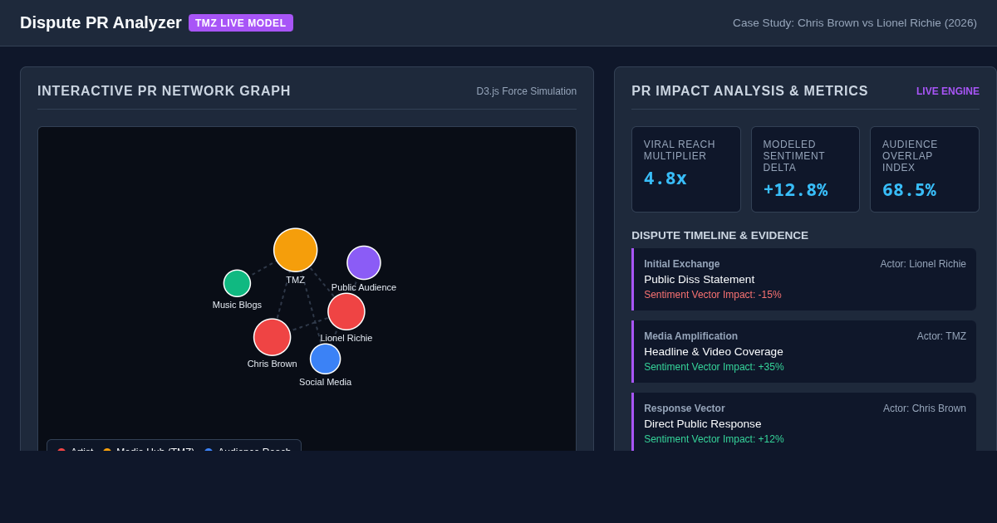Image resolution: width=997 pixels, height=523 pixels.
Task: Click the TMZ orange node
Action: coord(295,250)
